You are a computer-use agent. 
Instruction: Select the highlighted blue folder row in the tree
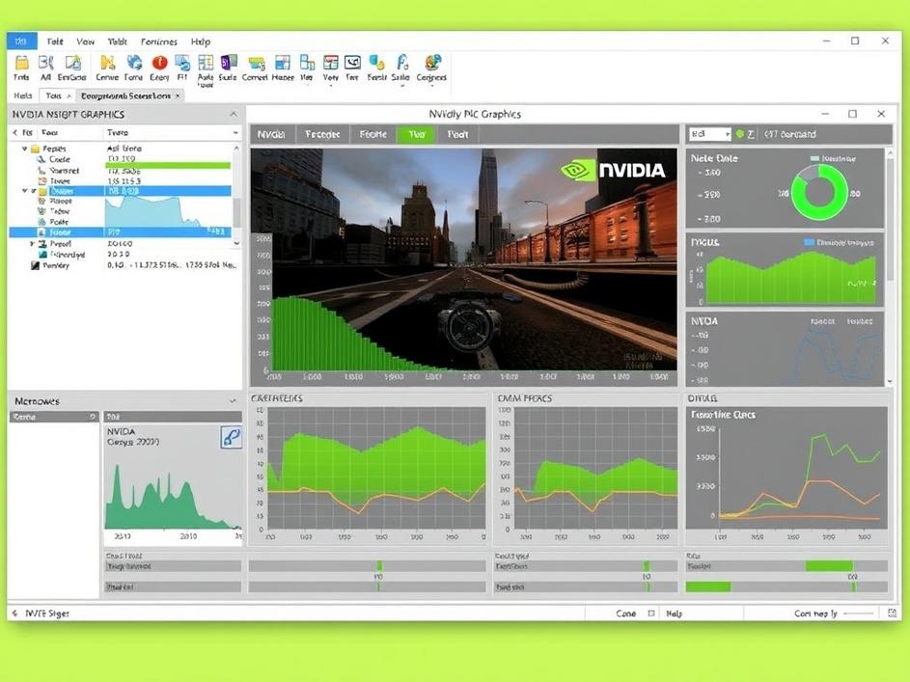point(60,191)
